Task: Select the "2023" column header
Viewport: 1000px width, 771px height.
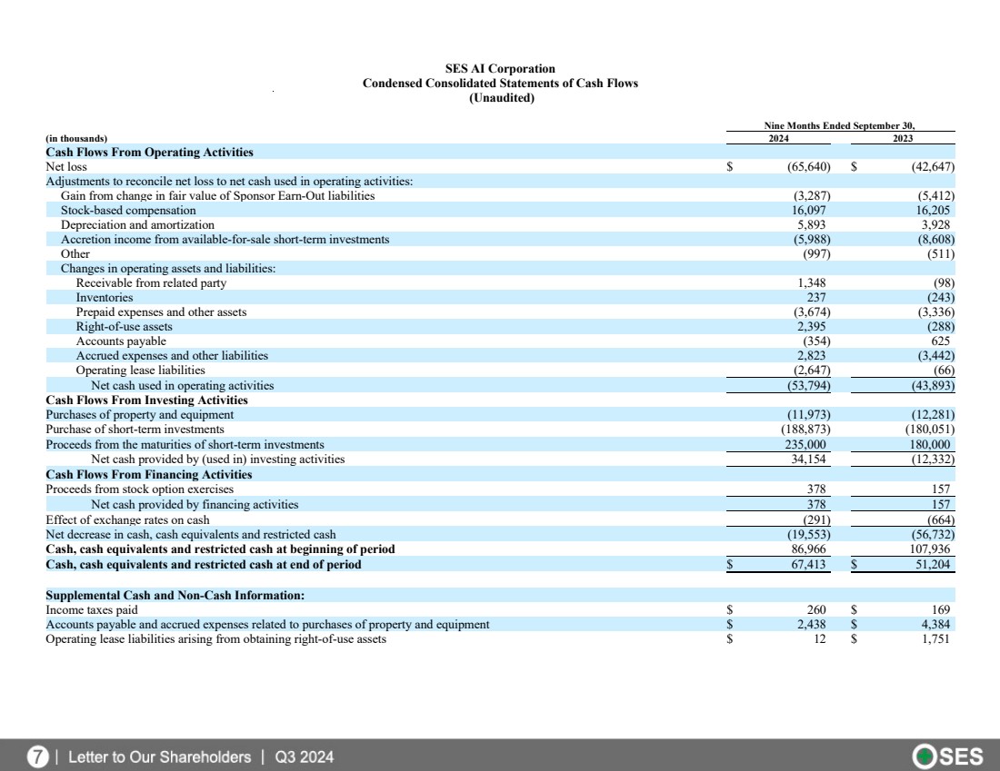Action: pyautogui.click(x=903, y=138)
